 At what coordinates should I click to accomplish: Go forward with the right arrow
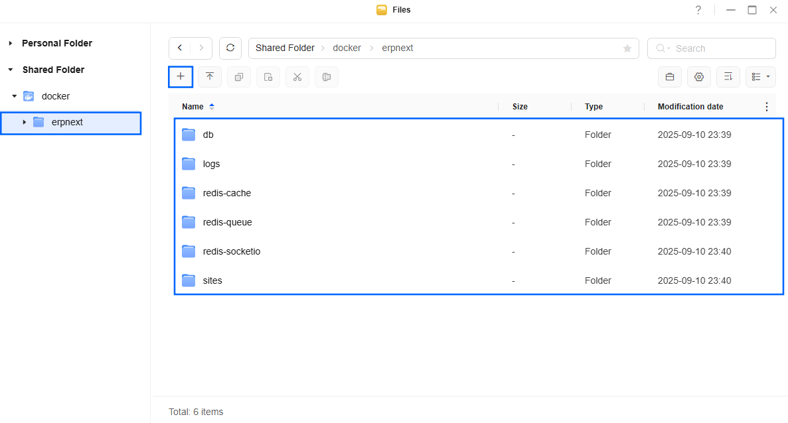[201, 48]
